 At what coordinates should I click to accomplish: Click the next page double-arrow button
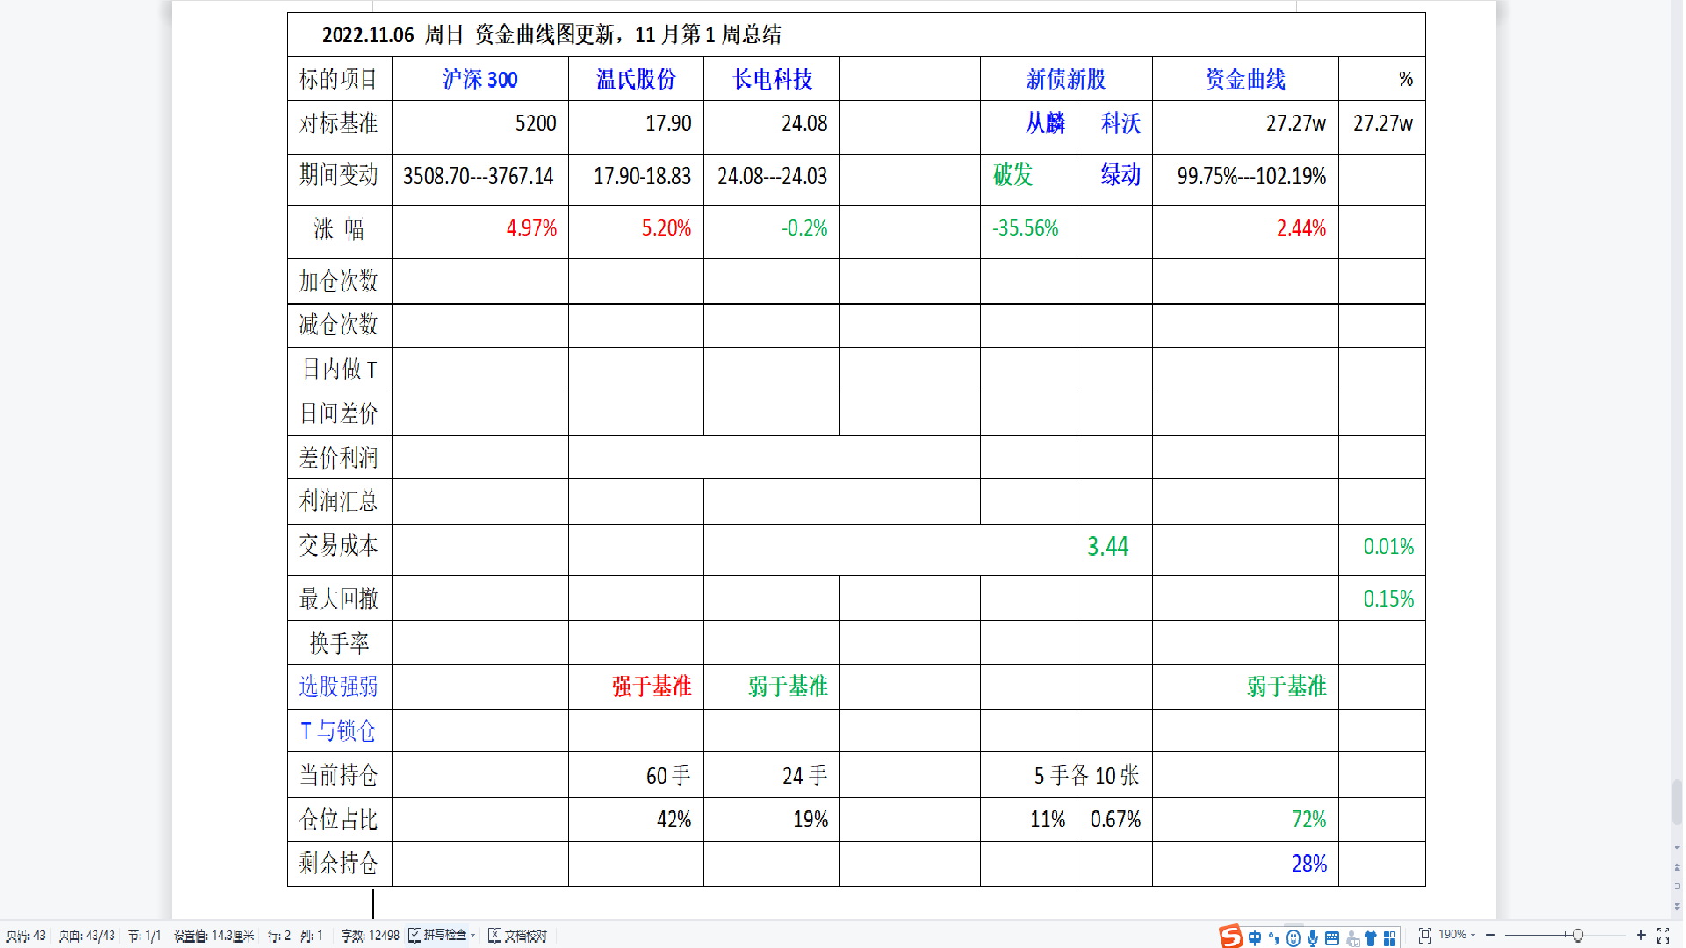tap(1677, 906)
